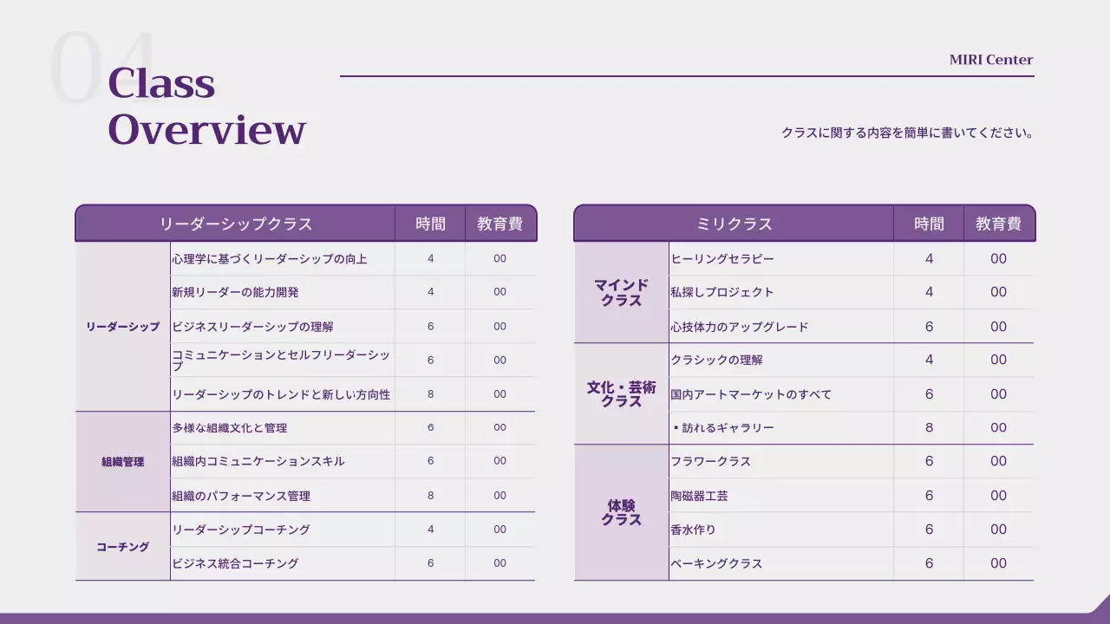1110x624 pixels.
Task: Click the 教育費 column header in right table
Action: (x=998, y=223)
